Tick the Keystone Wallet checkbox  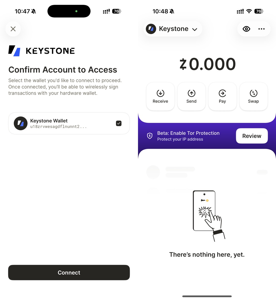click(x=119, y=123)
